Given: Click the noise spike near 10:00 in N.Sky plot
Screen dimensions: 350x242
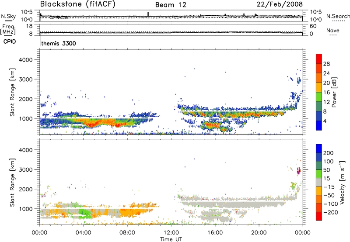Looking at the screenshot, I should click(148, 14).
